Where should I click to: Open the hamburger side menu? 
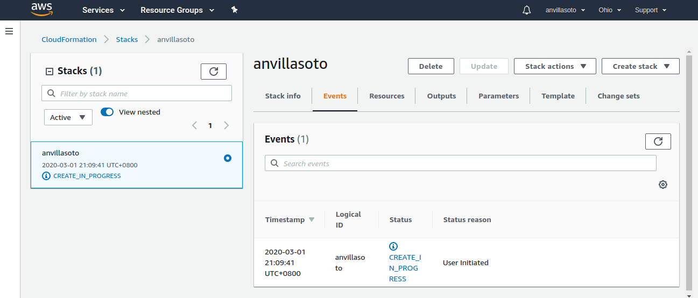click(9, 31)
